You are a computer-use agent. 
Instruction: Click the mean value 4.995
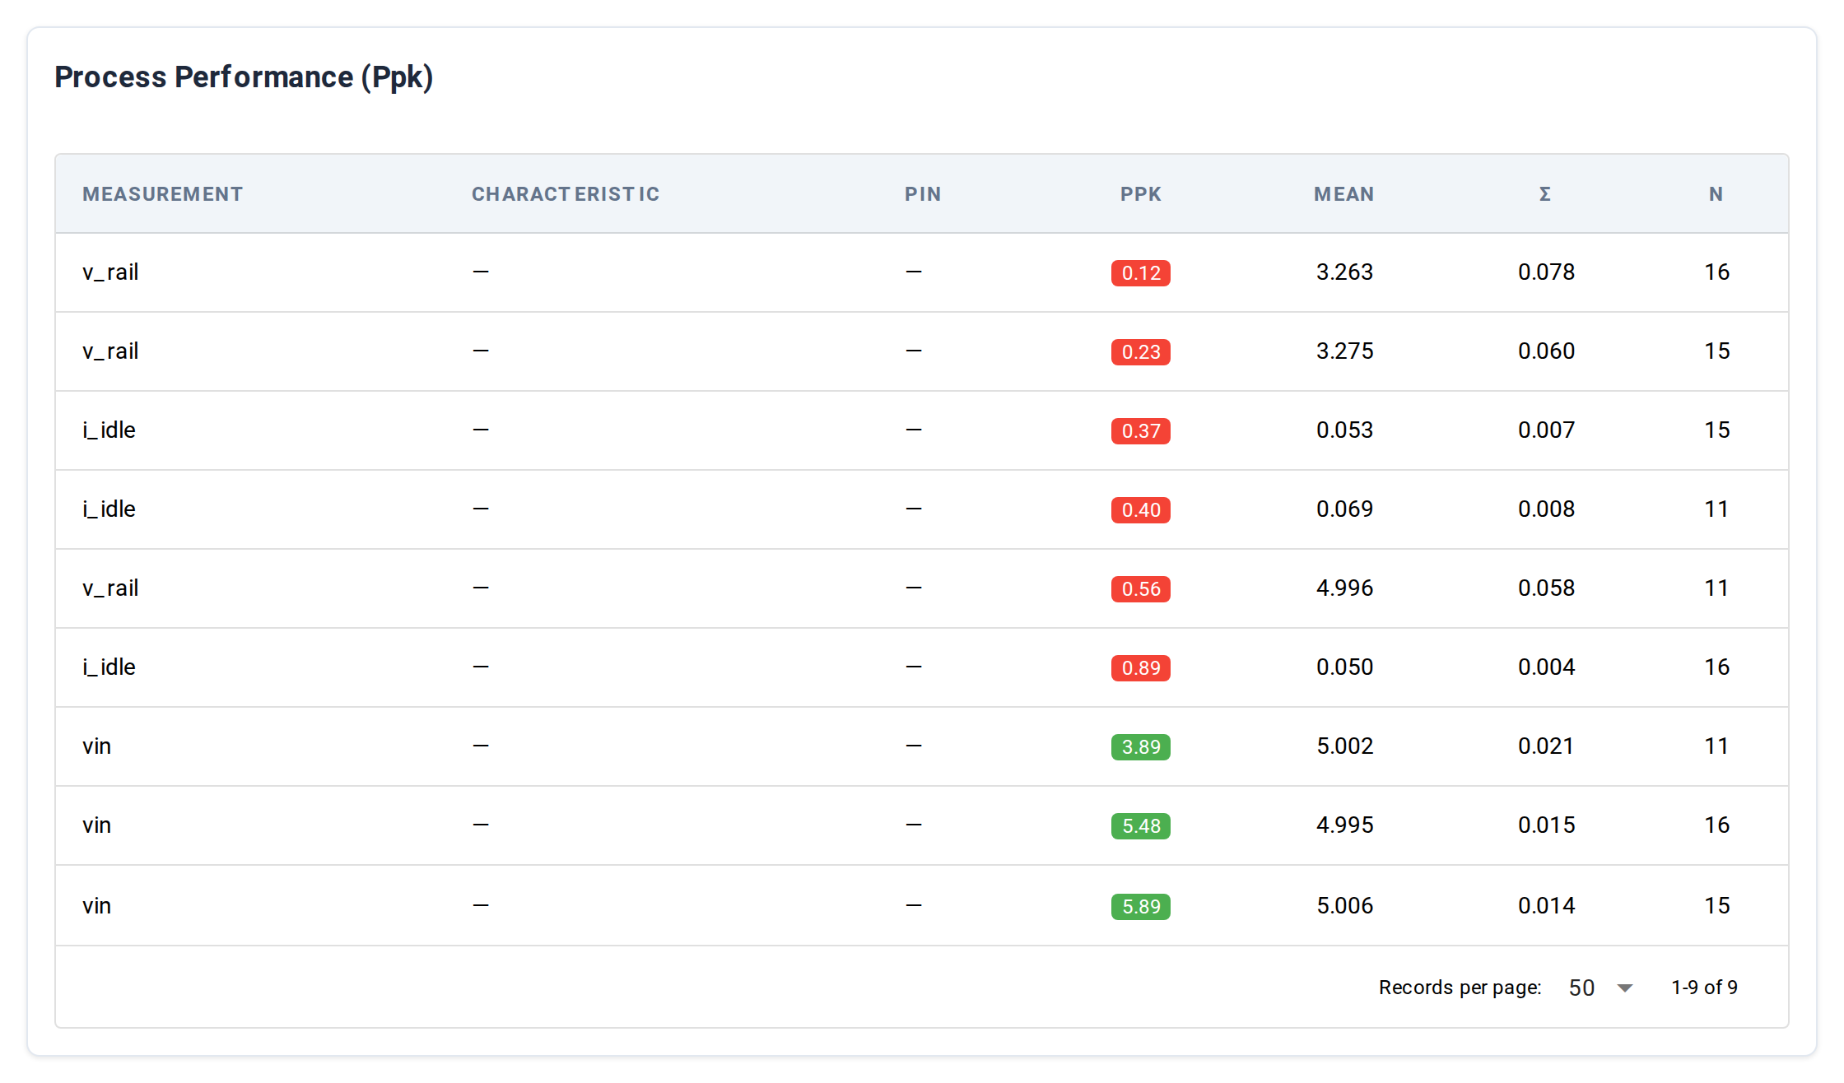pyautogui.click(x=1345, y=825)
